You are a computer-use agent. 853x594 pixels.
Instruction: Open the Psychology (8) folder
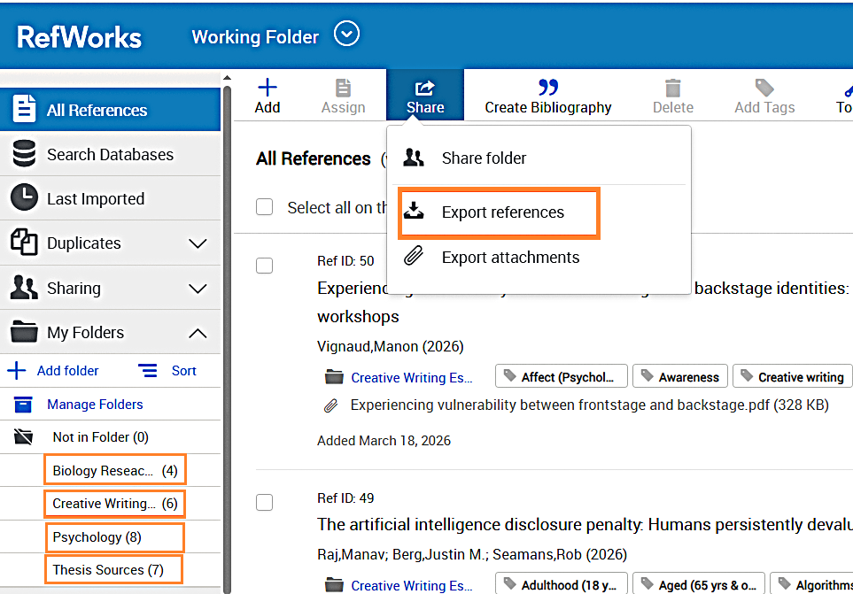[x=97, y=537]
